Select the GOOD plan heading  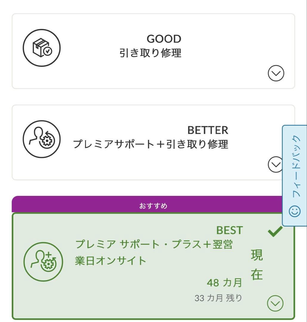(x=164, y=38)
